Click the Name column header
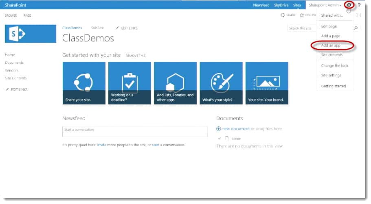371x204 pixels. [x=236, y=139]
